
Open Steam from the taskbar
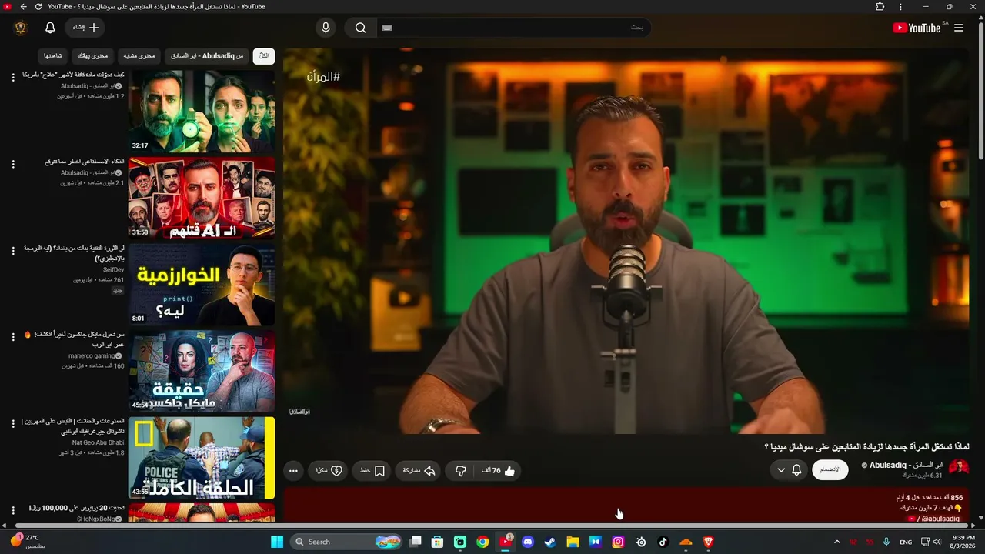point(550,542)
